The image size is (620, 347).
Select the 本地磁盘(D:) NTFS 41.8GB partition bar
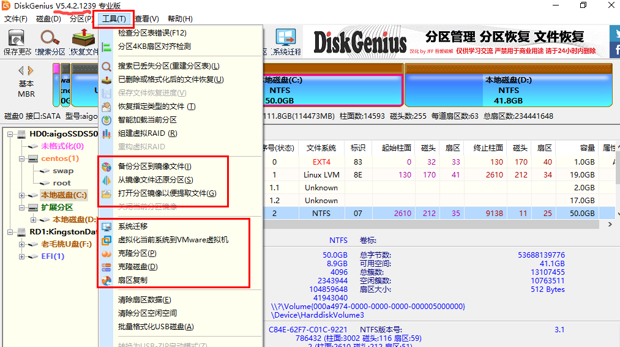[509, 86]
